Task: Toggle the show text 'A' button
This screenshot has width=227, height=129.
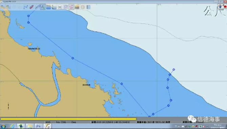Action: tap(43, 7)
